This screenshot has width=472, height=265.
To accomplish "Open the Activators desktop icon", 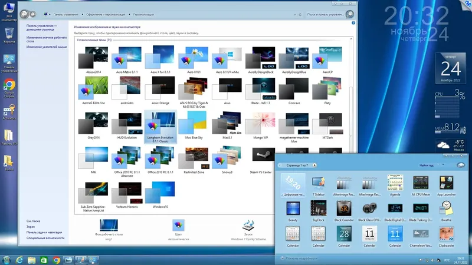I will pyautogui.click(x=9, y=112).
